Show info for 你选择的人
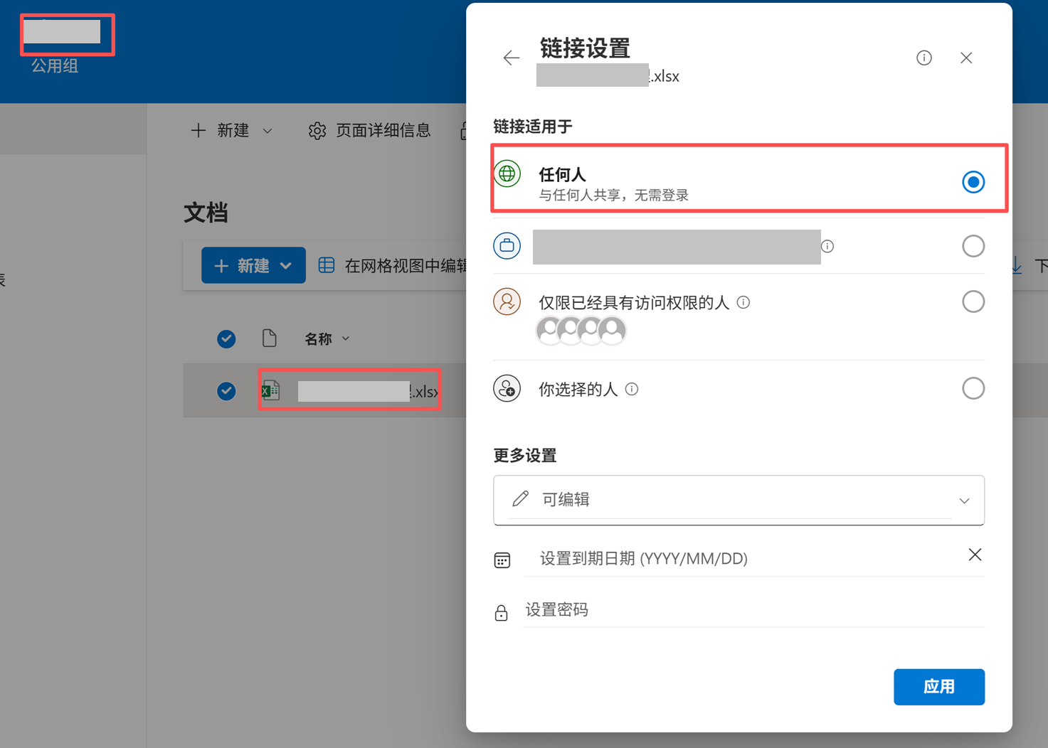This screenshot has height=748, width=1048. [x=631, y=389]
